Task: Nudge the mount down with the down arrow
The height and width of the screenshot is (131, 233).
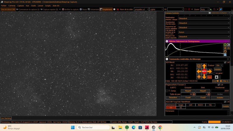Action: (x=204, y=77)
